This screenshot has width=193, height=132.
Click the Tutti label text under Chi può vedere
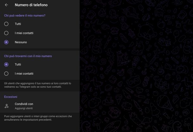click(18, 24)
